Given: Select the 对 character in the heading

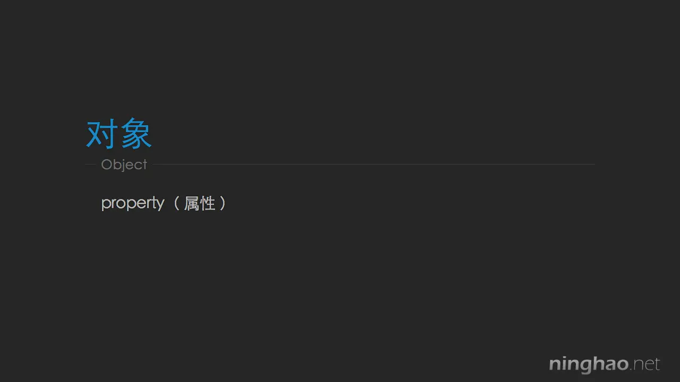Looking at the screenshot, I should [x=101, y=134].
